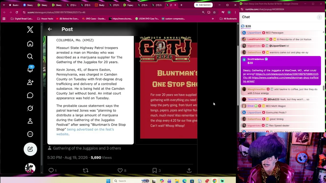This screenshot has height=183, width=326.
Task: Open Chrome profile avatar button
Action: pos(229,12)
